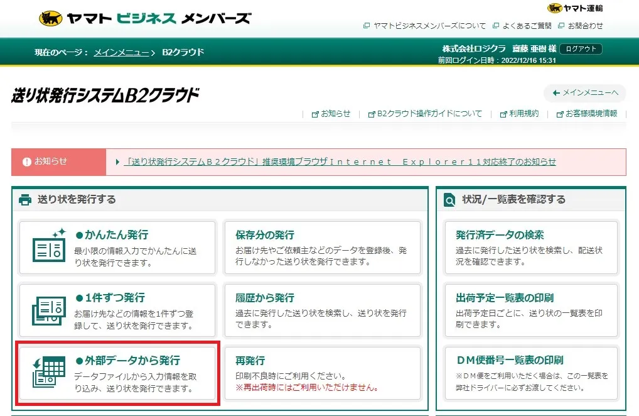Click the ログアウト button

tap(581, 48)
